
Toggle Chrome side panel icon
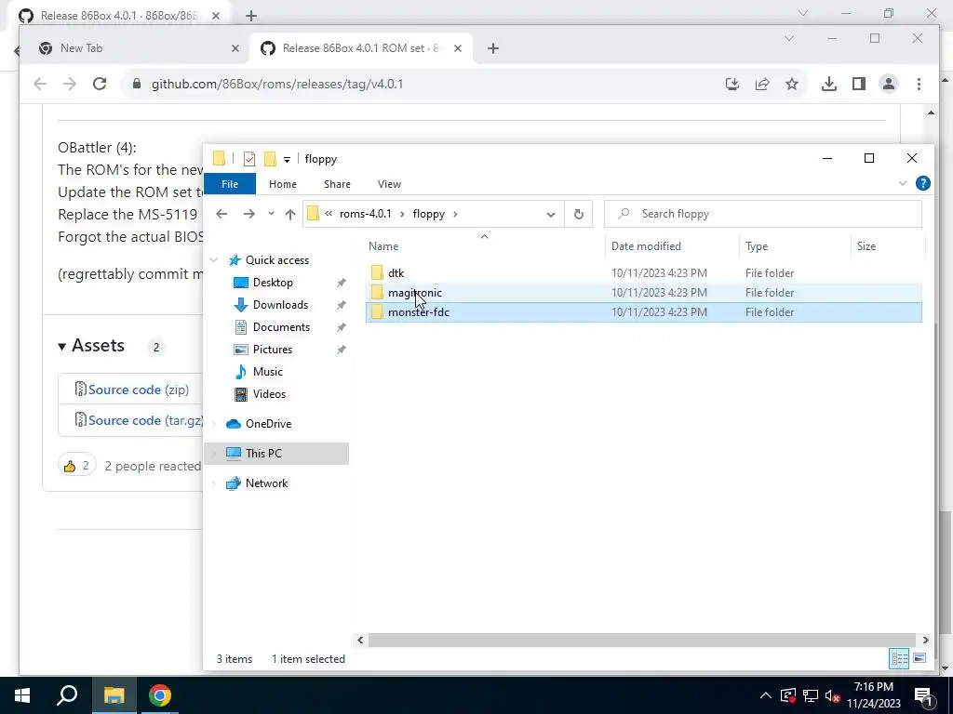[859, 84]
